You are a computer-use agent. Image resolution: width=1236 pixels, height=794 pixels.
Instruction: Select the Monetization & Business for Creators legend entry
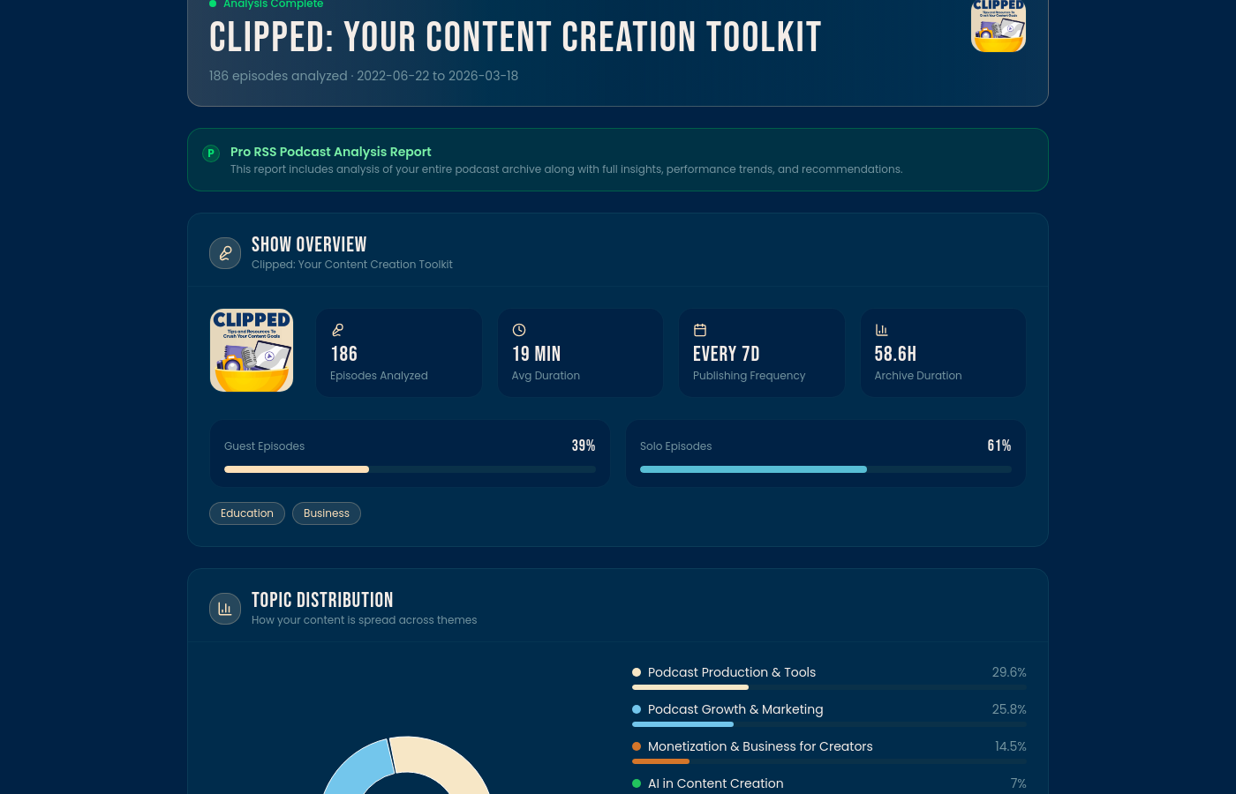[x=760, y=746]
